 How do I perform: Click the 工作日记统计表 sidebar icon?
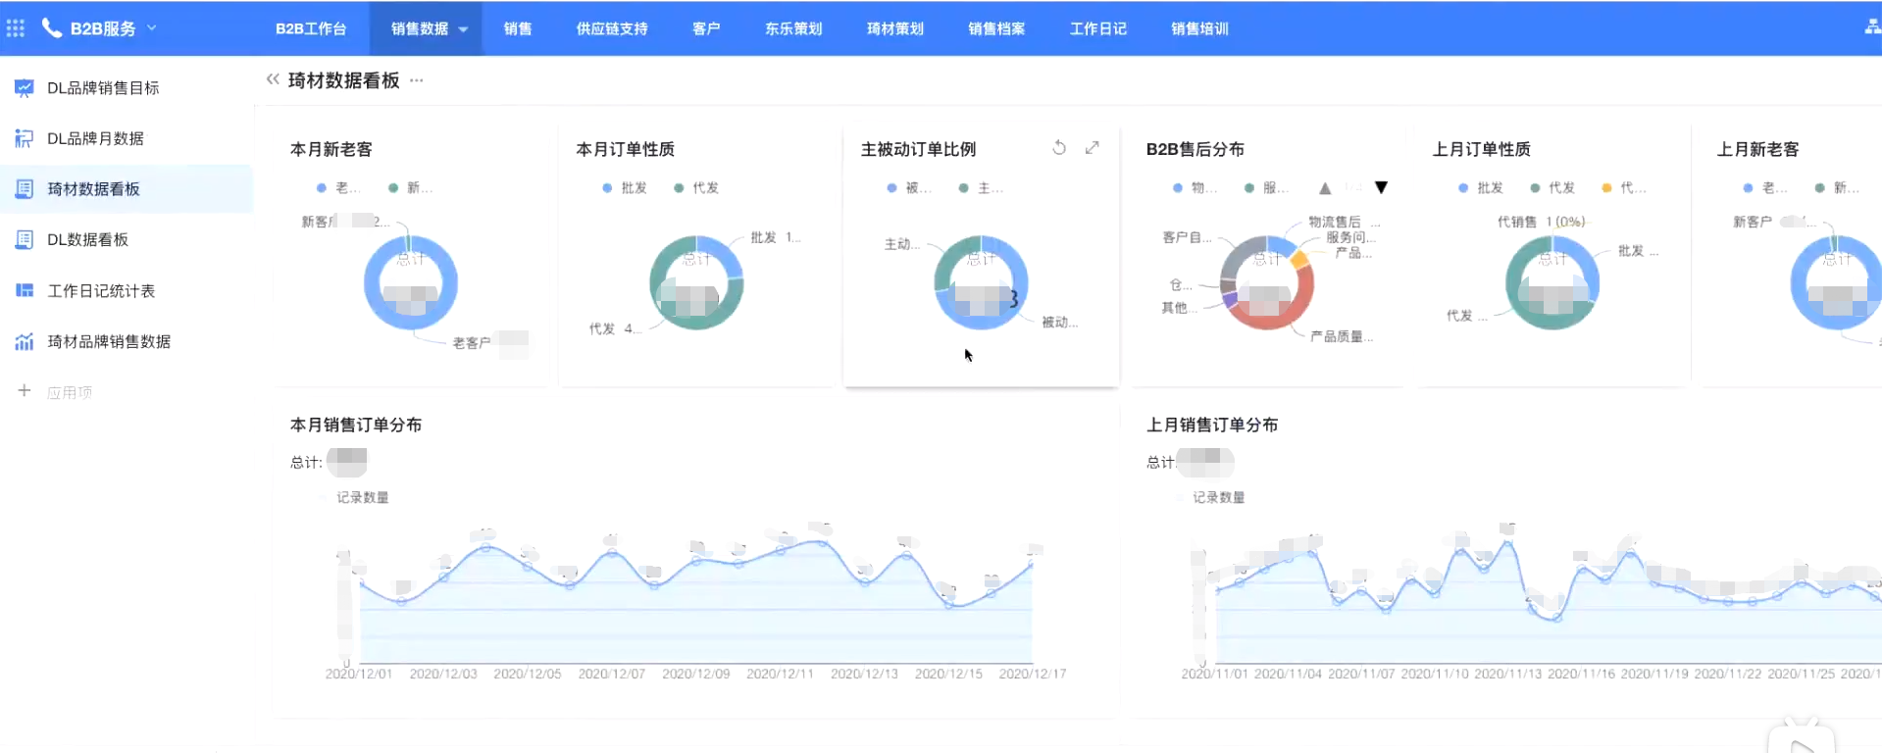coord(25,290)
